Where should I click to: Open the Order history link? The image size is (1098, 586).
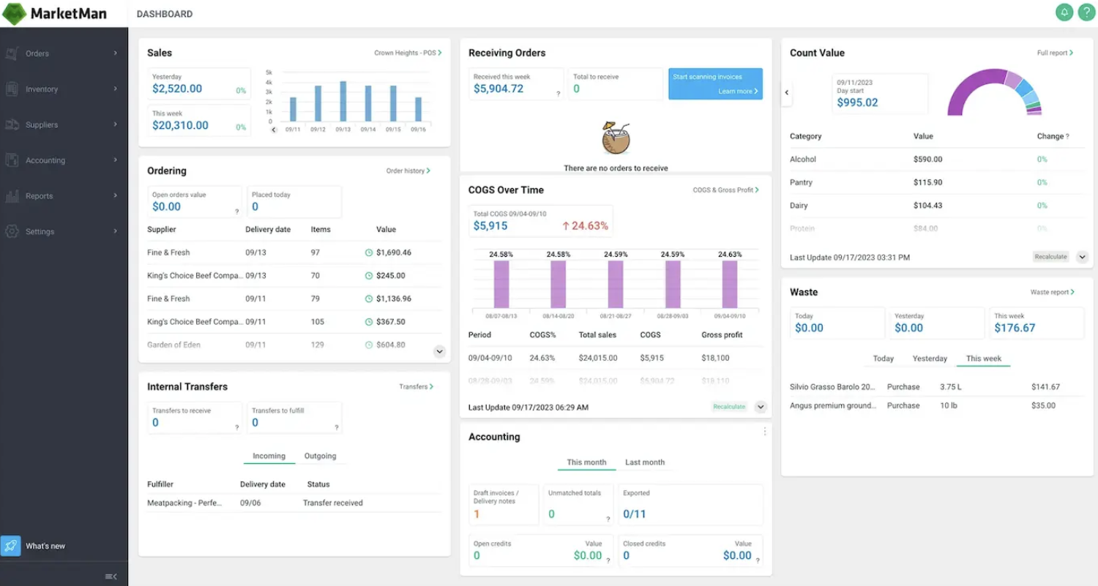(x=408, y=170)
